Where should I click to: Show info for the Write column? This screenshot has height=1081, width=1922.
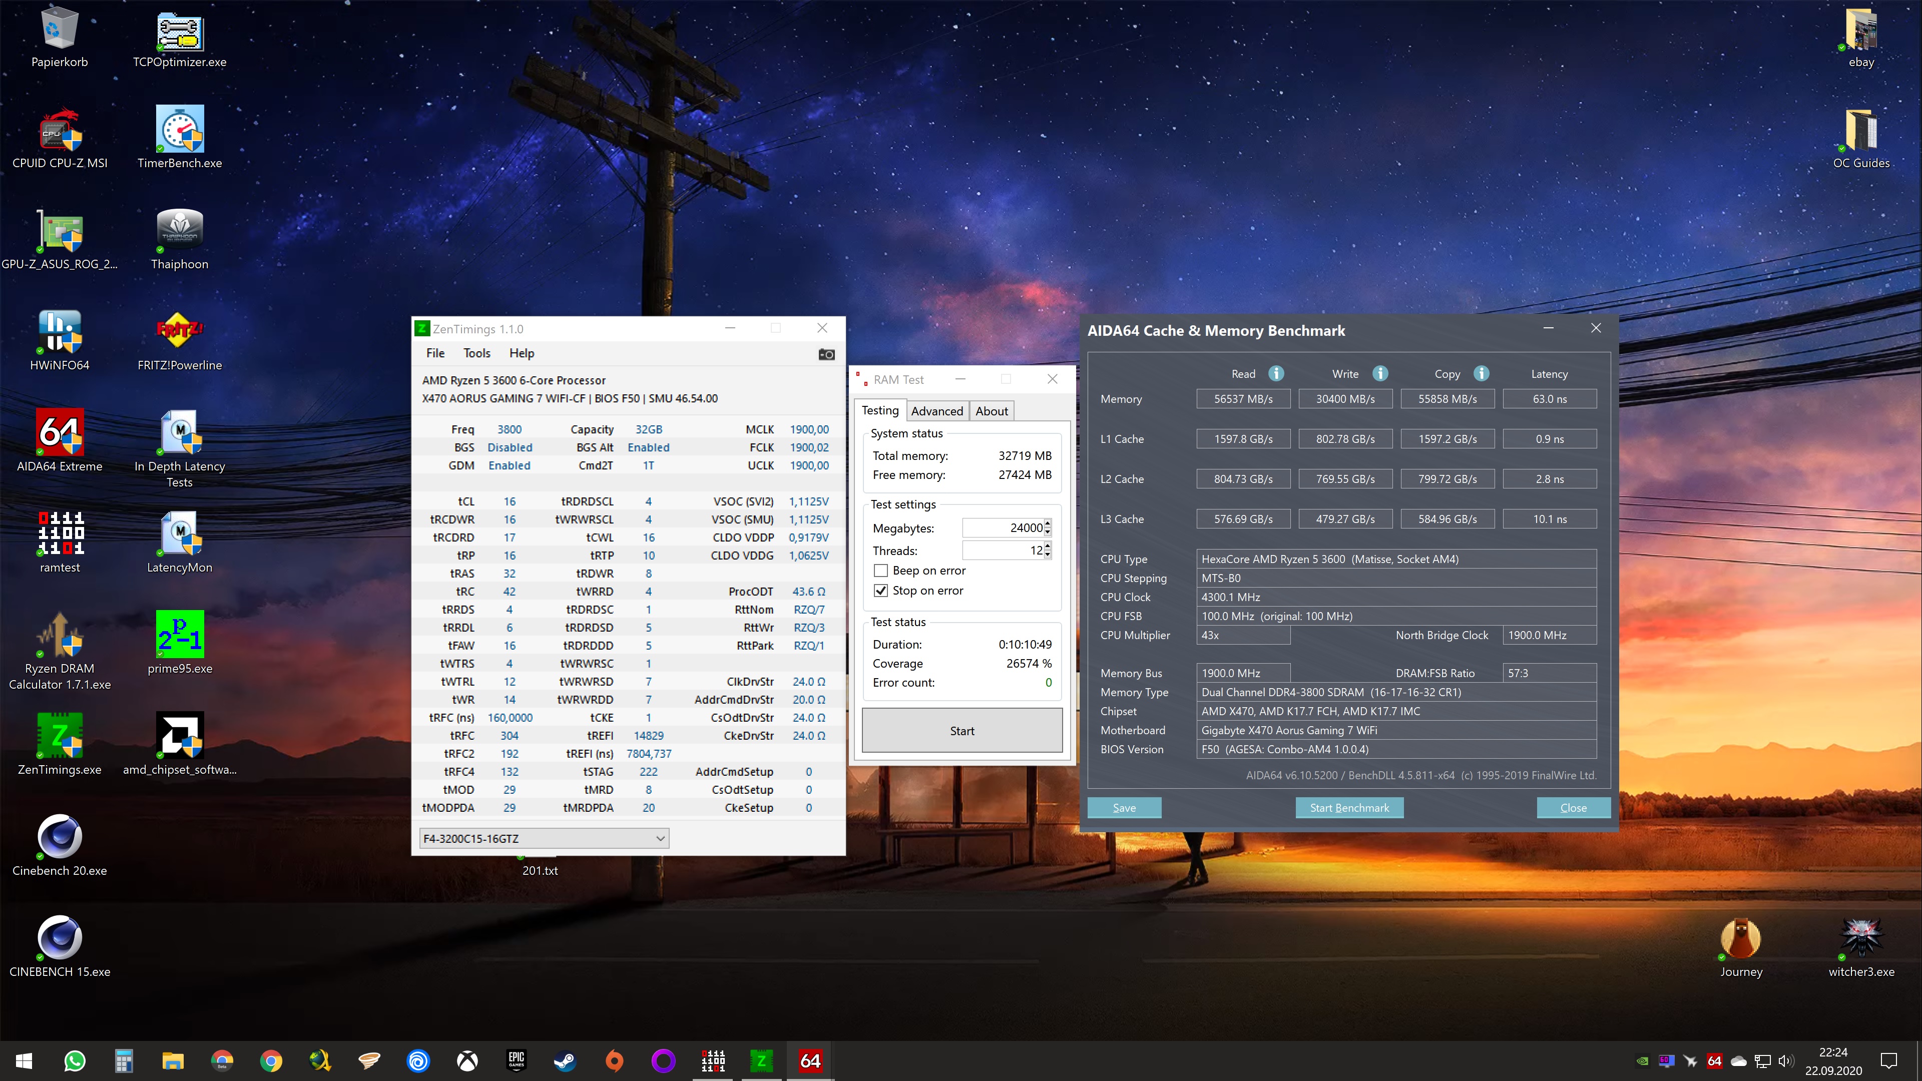(1380, 374)
